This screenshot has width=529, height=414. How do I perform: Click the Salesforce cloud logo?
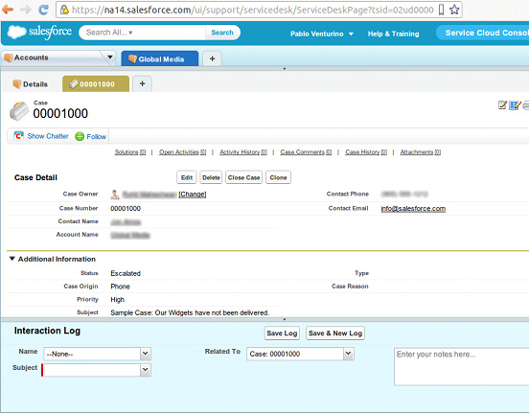click(17, 32)
